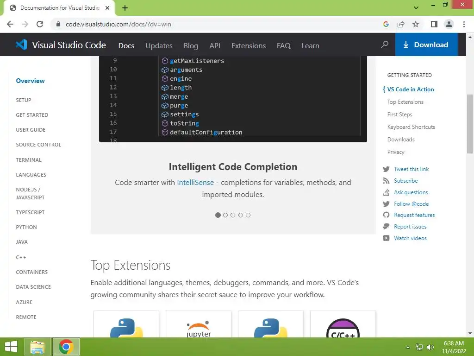
Task: Click the blue Download button
Action: point(426,45)
